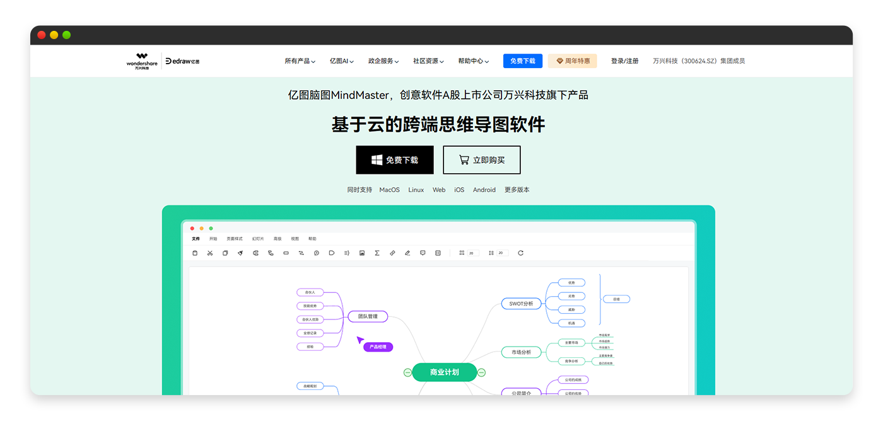This screenshot has width=883, height=441.
Task: Open the 更多版本 link
Action: click(x=517, y=190)
